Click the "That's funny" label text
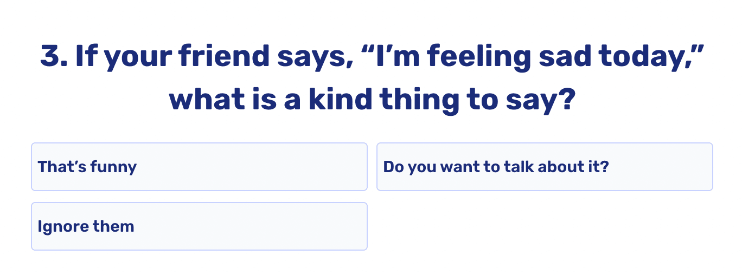The image size is (742, 275). click(x=87, y=167)
